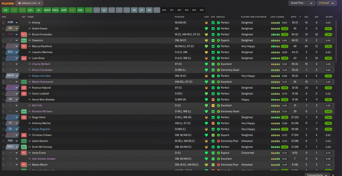Click Bruno Fernandes' 7.46 average rating pill
The height and width of the screenshot is (176, 342).
(328, 34)
